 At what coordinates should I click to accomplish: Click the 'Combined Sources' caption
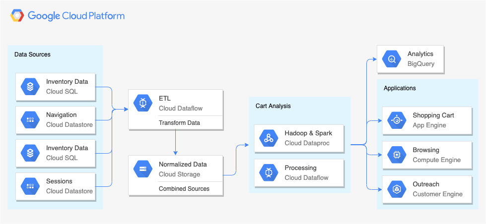[184, 189]
